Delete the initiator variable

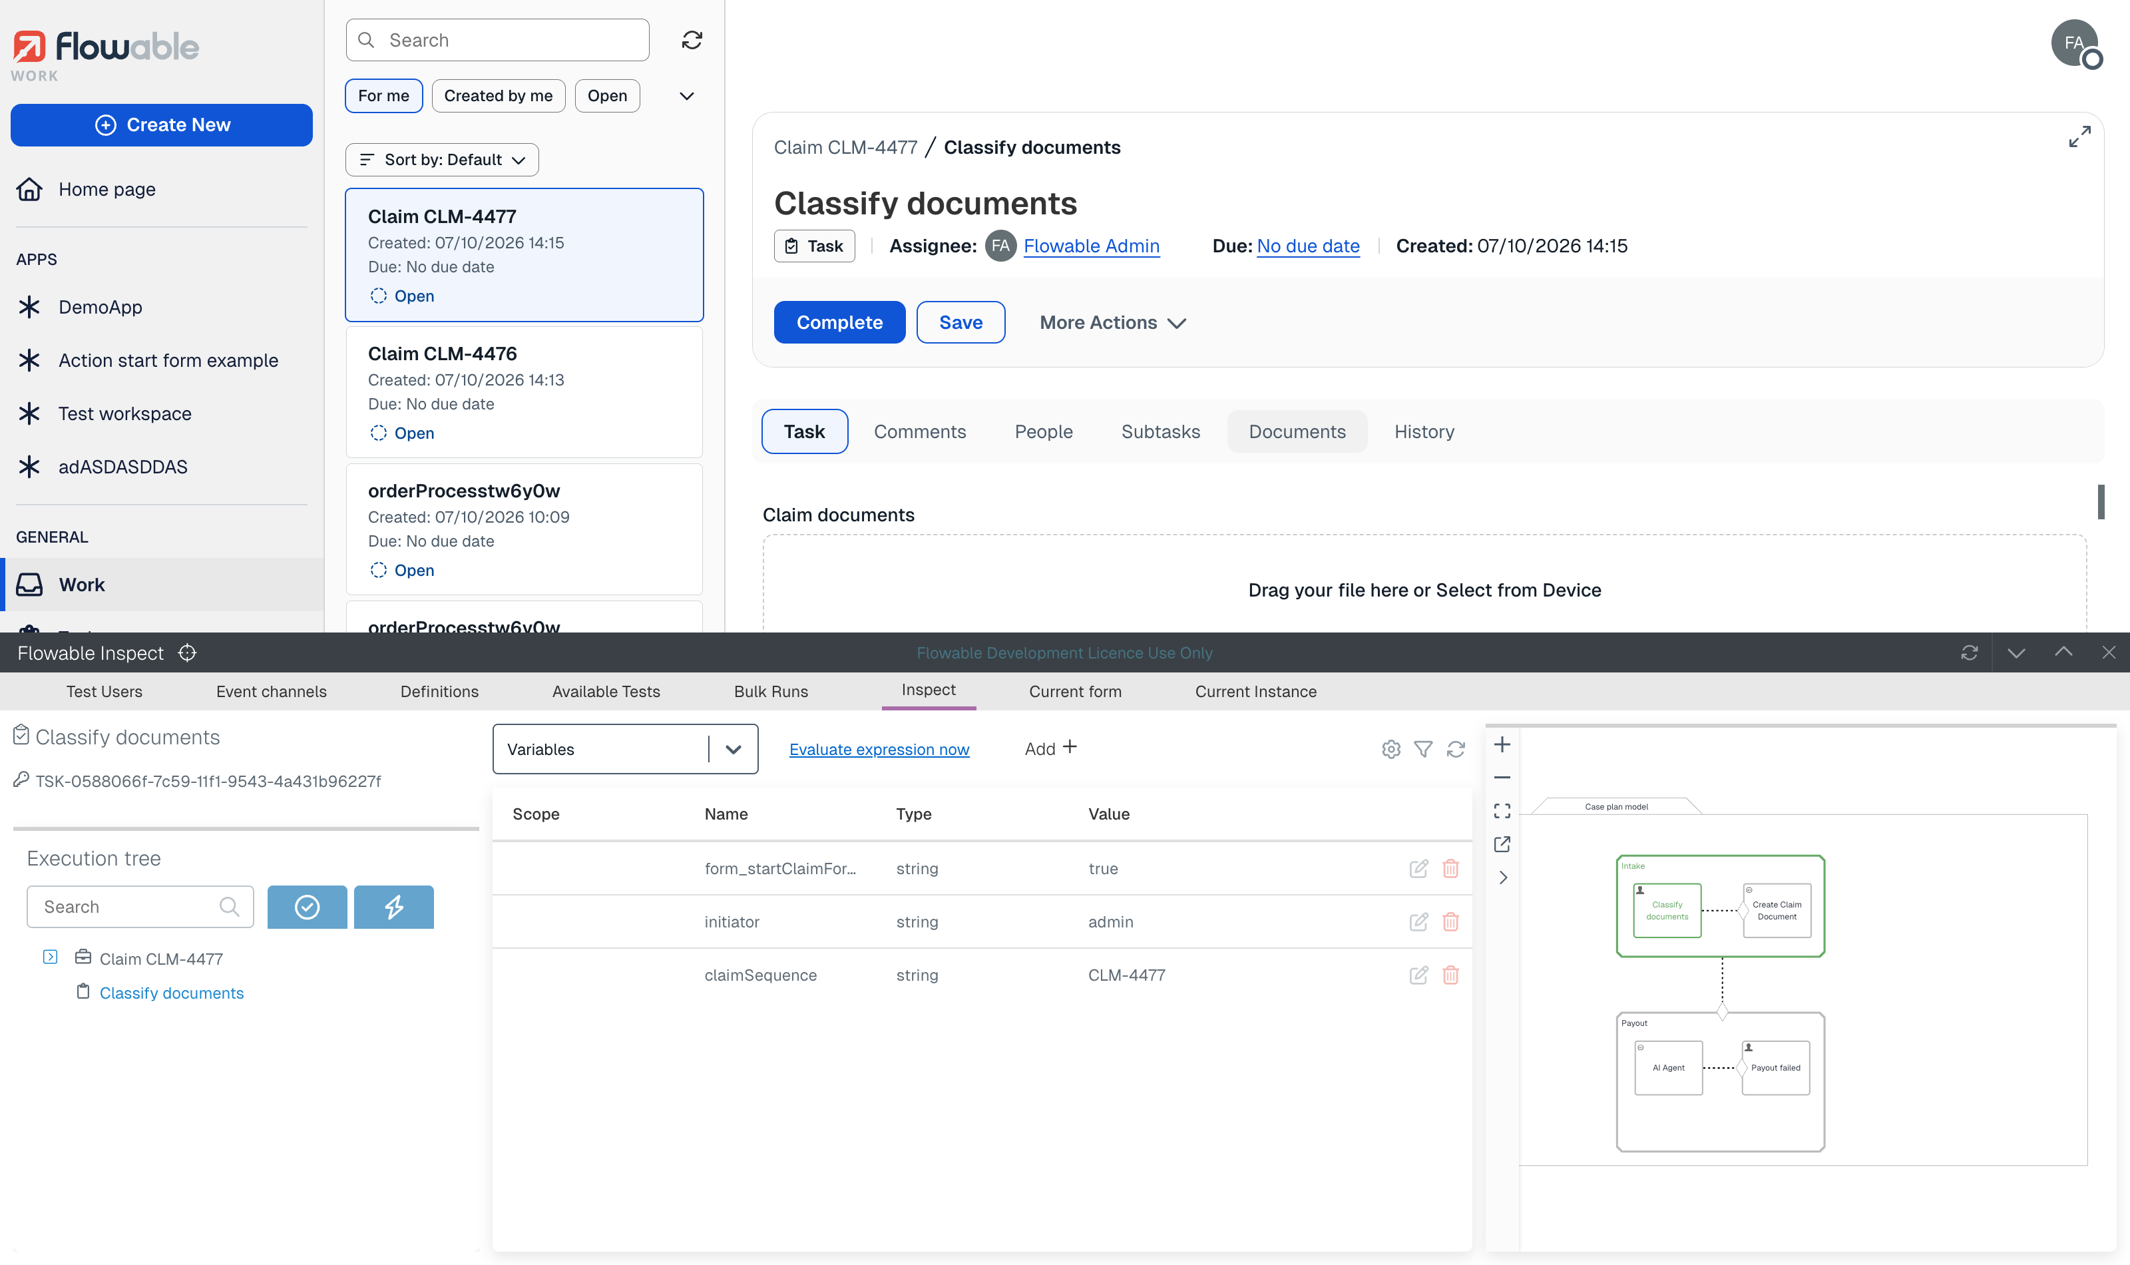[1451, 921]
